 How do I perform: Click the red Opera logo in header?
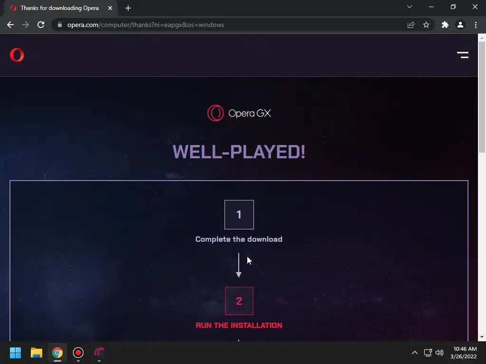click(x=17, y=55)
